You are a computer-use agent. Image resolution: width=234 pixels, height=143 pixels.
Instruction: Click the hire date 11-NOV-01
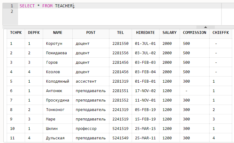pyautogui.click(x=145, y=100)
